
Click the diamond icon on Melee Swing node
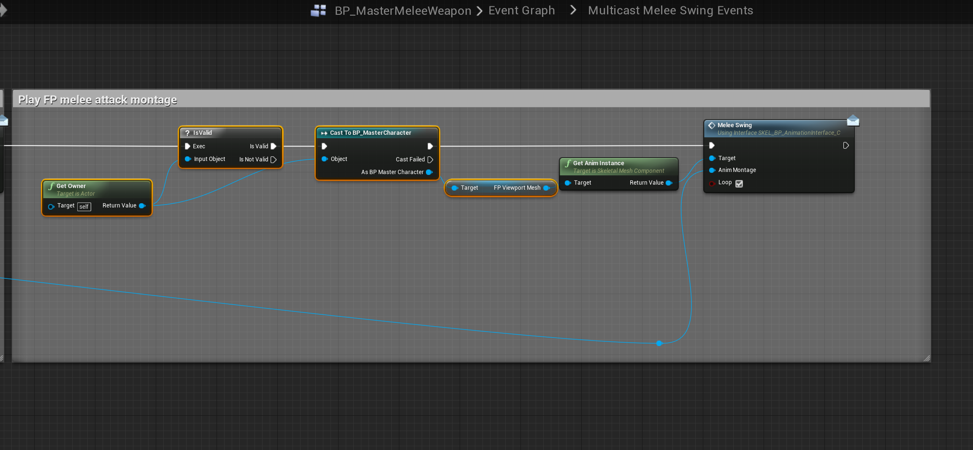[712, 125]
